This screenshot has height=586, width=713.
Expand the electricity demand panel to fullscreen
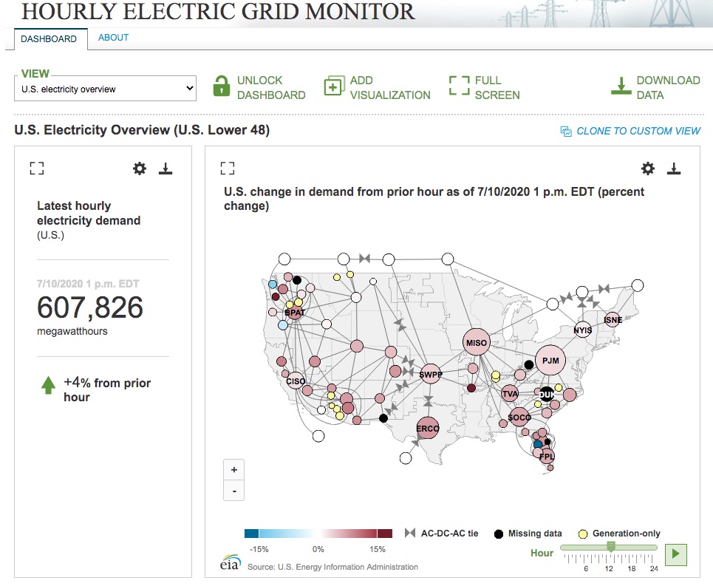[x=37, y=168]
